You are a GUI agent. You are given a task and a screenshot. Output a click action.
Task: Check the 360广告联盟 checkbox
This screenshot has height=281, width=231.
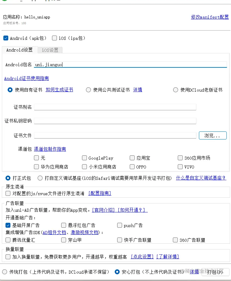tap(175, 240)
